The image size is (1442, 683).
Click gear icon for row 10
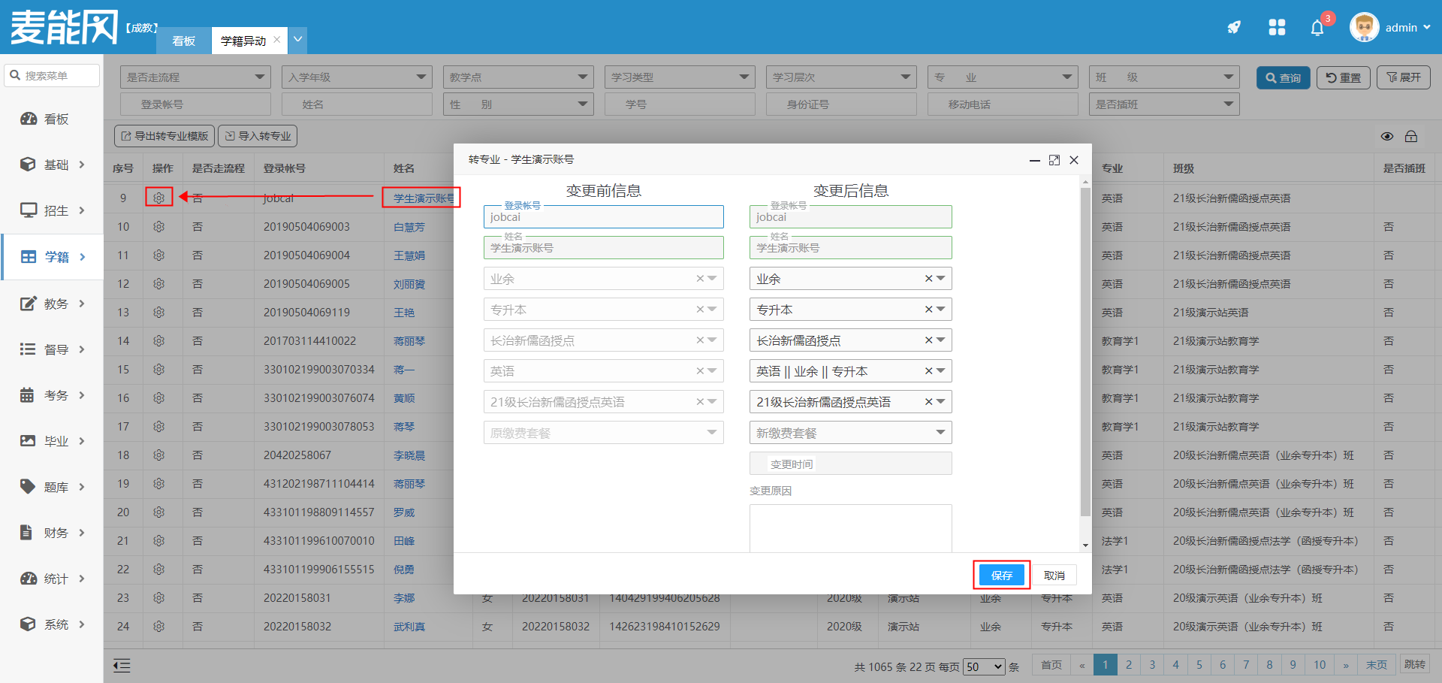[158, 227]
